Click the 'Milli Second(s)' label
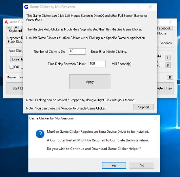Screen dimensions: 180x177 tap(121, 64)
